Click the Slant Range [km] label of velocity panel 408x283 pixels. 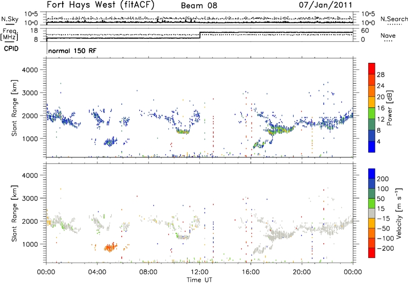pos(14,214)
